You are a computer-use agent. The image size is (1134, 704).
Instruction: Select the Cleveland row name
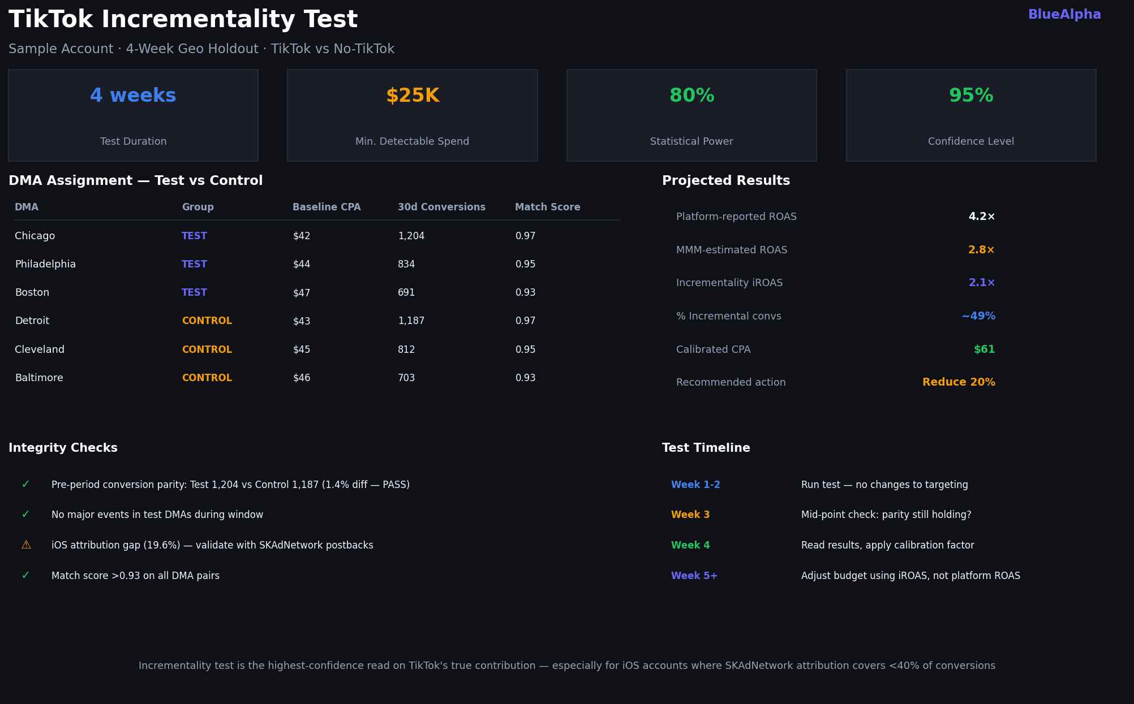pyautogui.click(x=40, y=349)
